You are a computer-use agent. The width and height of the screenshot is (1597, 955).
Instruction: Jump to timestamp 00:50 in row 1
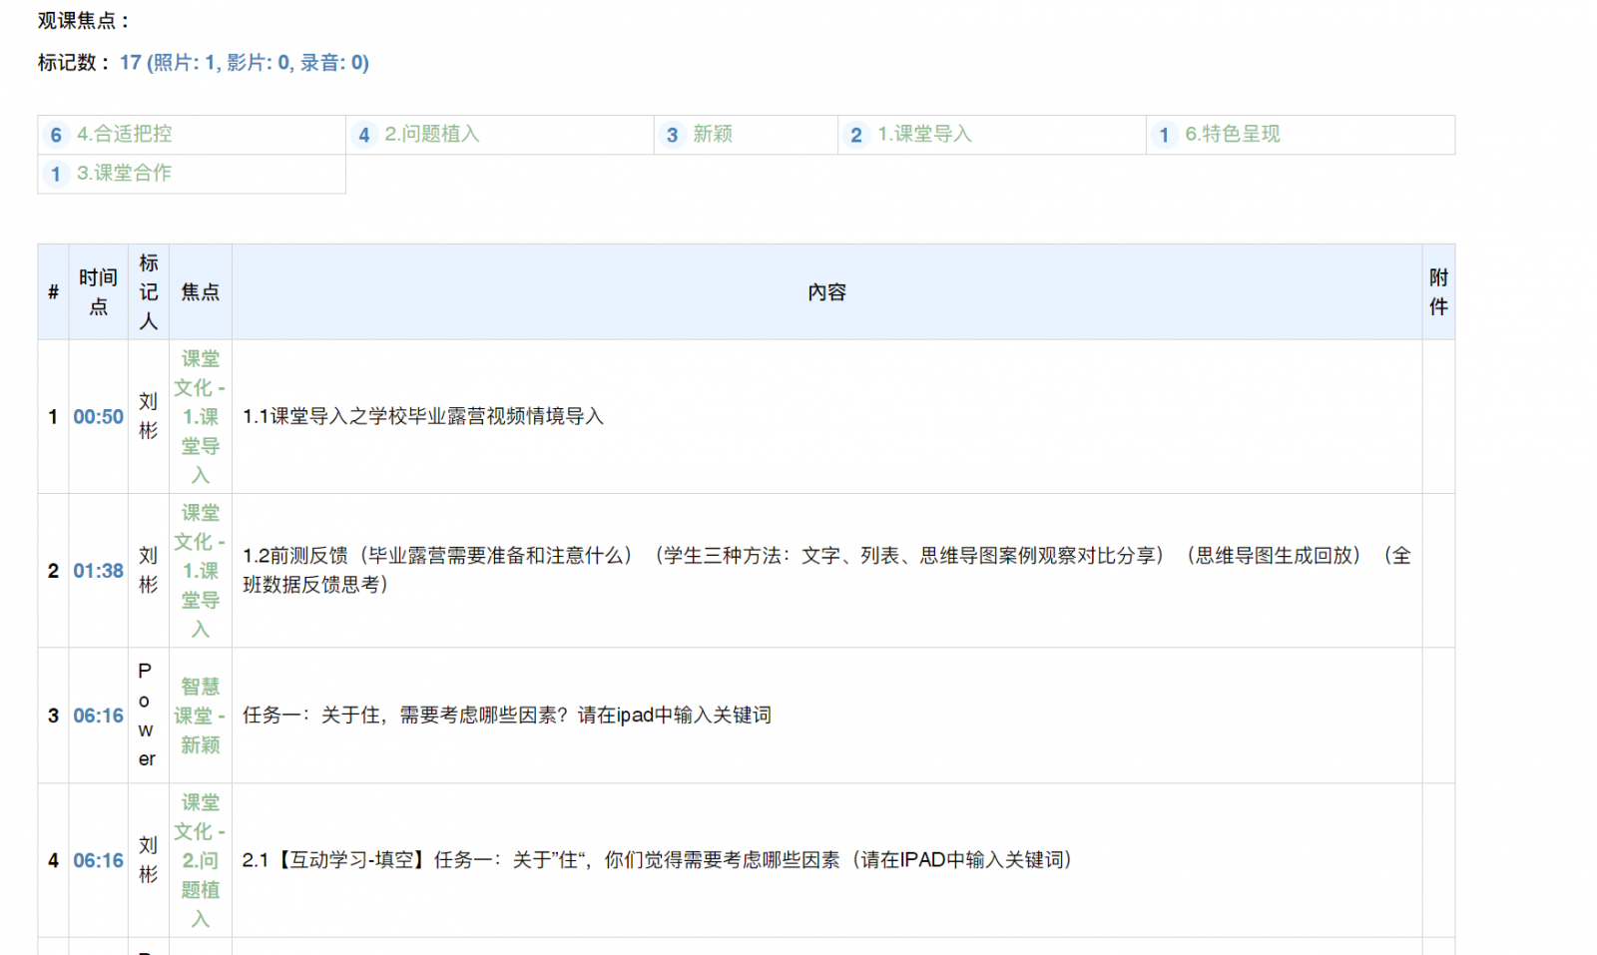tap(98, 417)
